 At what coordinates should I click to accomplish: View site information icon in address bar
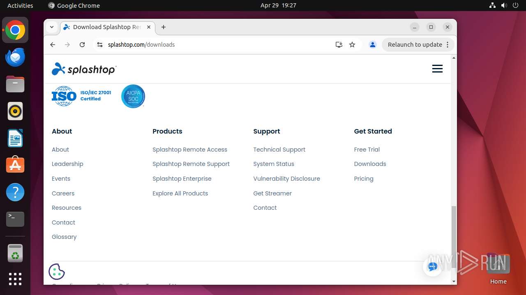(x=99, y=45)
